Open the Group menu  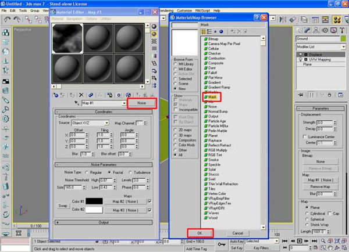(35, 10)
